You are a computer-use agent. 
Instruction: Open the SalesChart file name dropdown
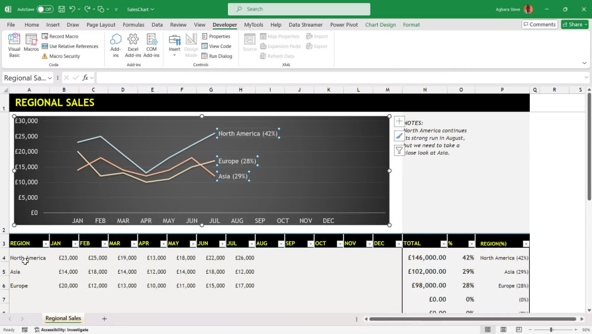click(x=140, y=9)
